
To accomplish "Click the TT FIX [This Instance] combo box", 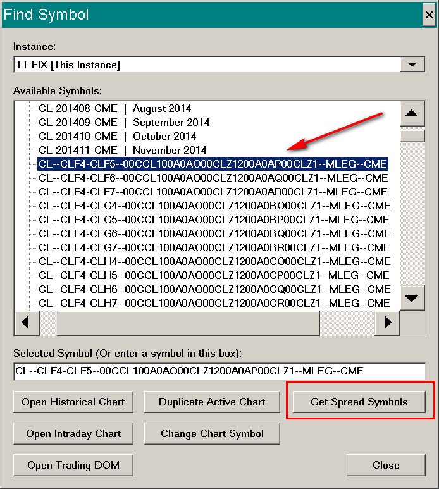I will click(x=219, y=65).
